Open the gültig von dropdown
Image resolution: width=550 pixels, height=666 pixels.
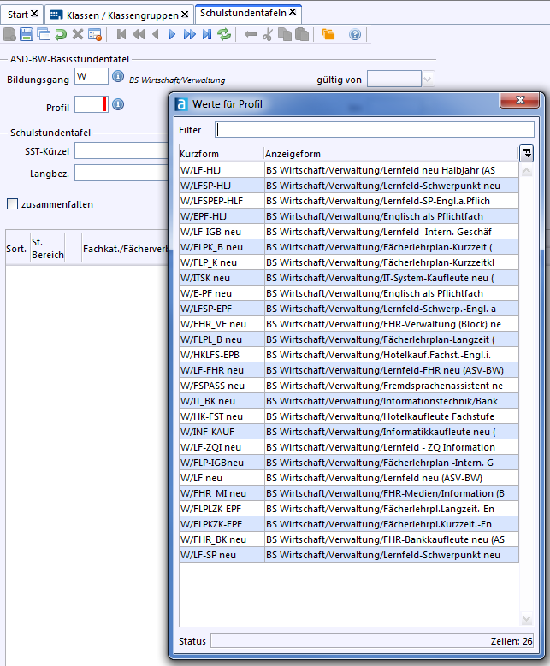coord(429,79)
